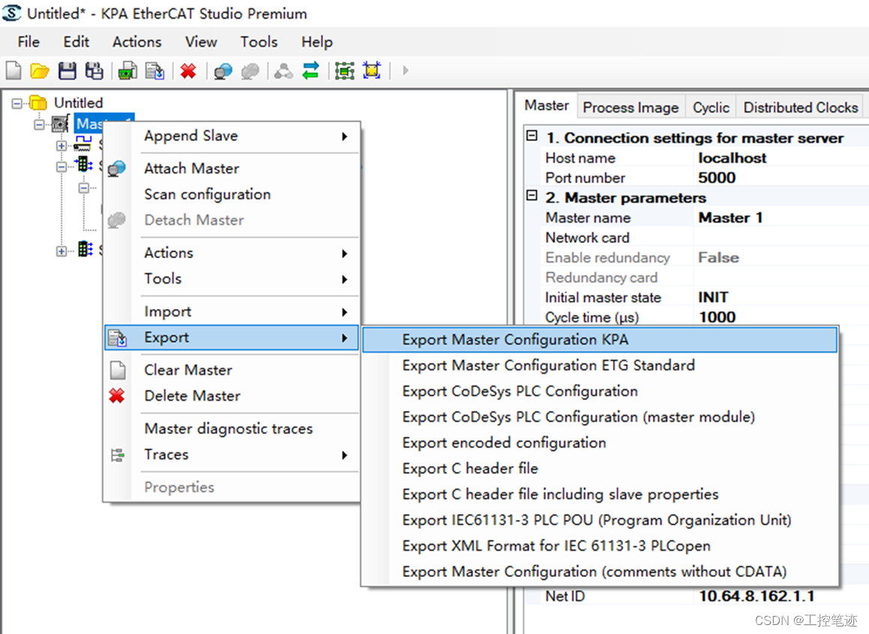Image resolution: width=869 pixels, height=634 pixels.
Task: Switch to the Distributed Clocks tab
Action: pyautogui.click(x=801, y=107)
